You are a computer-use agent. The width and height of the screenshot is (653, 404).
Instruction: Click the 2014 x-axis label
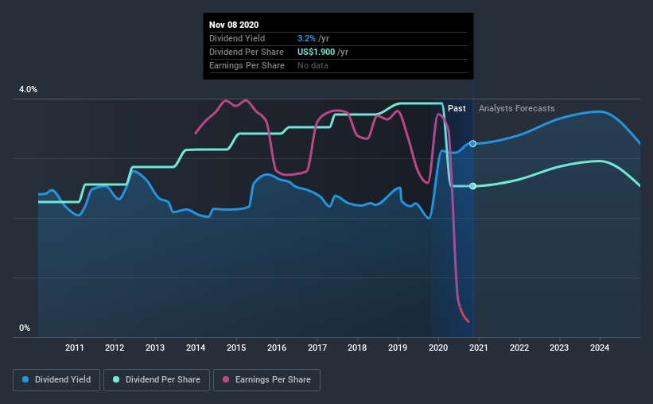[x=196, y=348]
